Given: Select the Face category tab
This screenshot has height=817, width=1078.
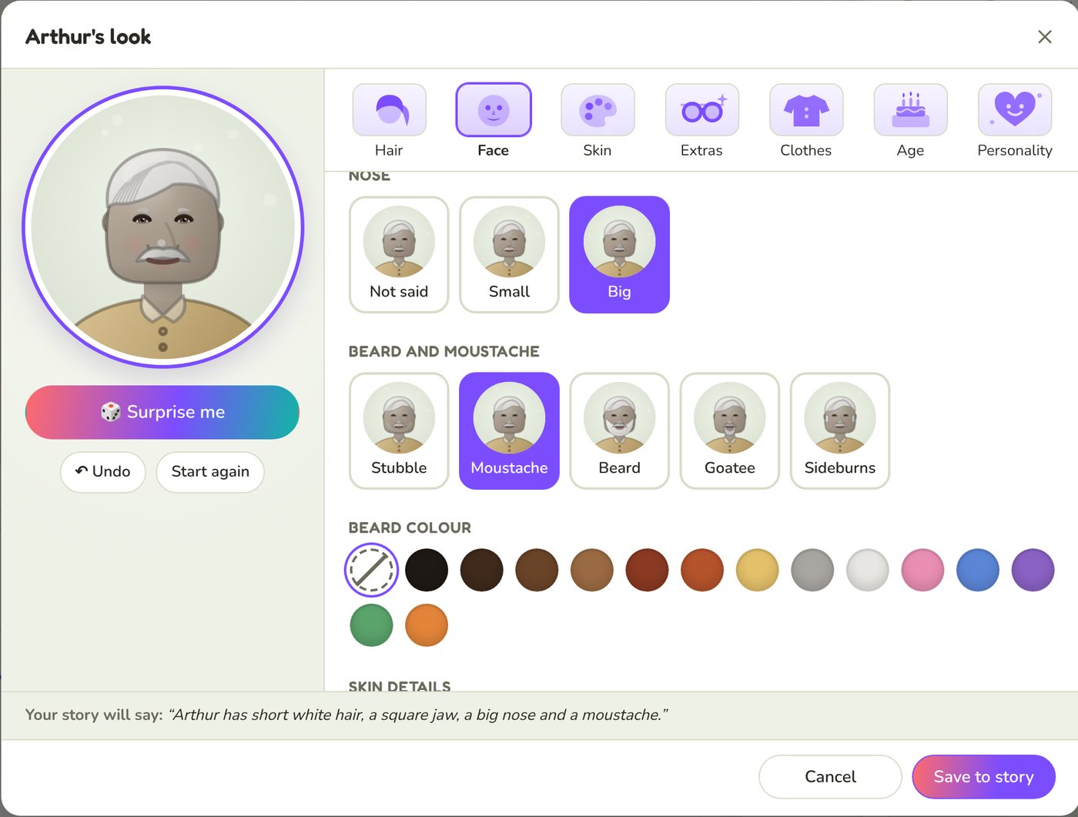Looking at the screenshot, I should 493,122.
